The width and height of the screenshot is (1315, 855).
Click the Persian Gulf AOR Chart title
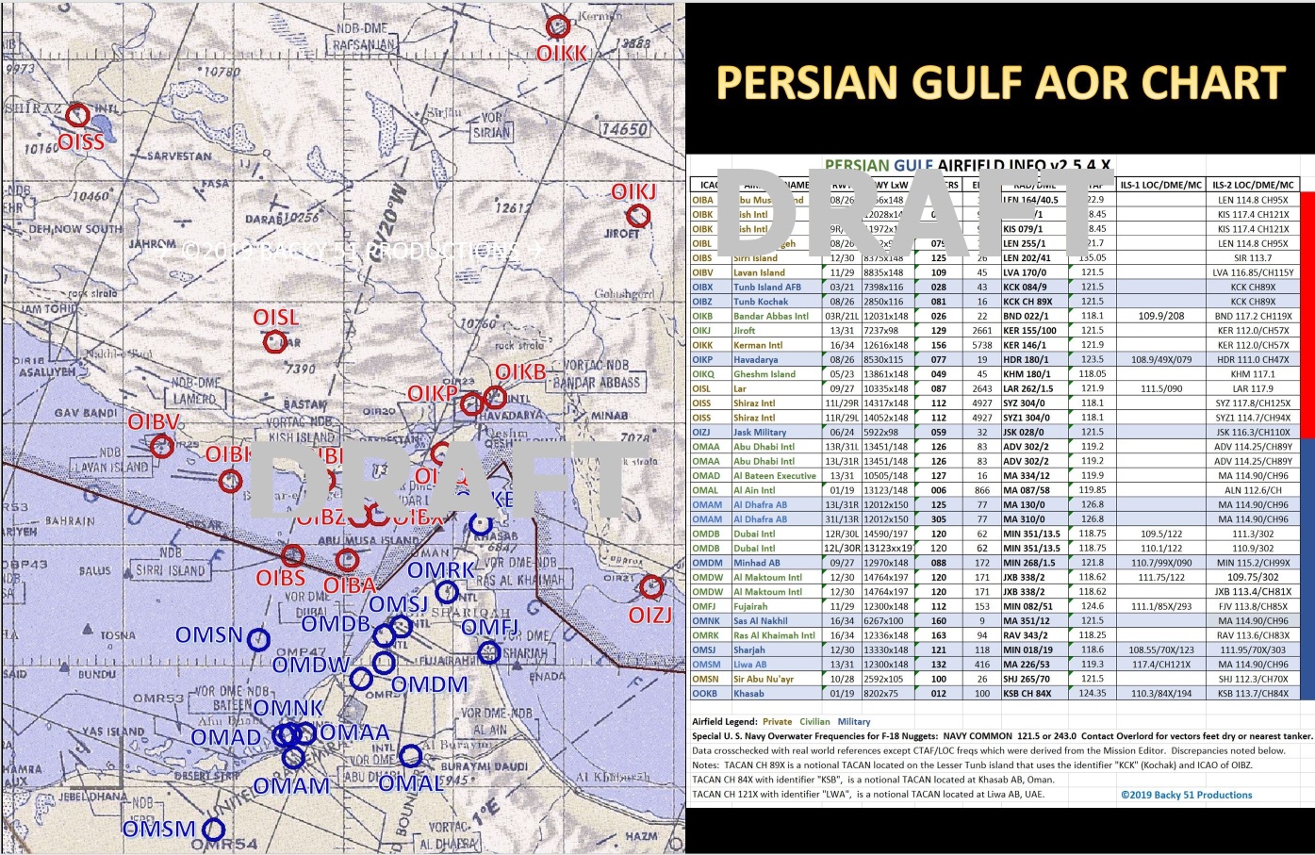pyautogui.click(x=999, y=83)
